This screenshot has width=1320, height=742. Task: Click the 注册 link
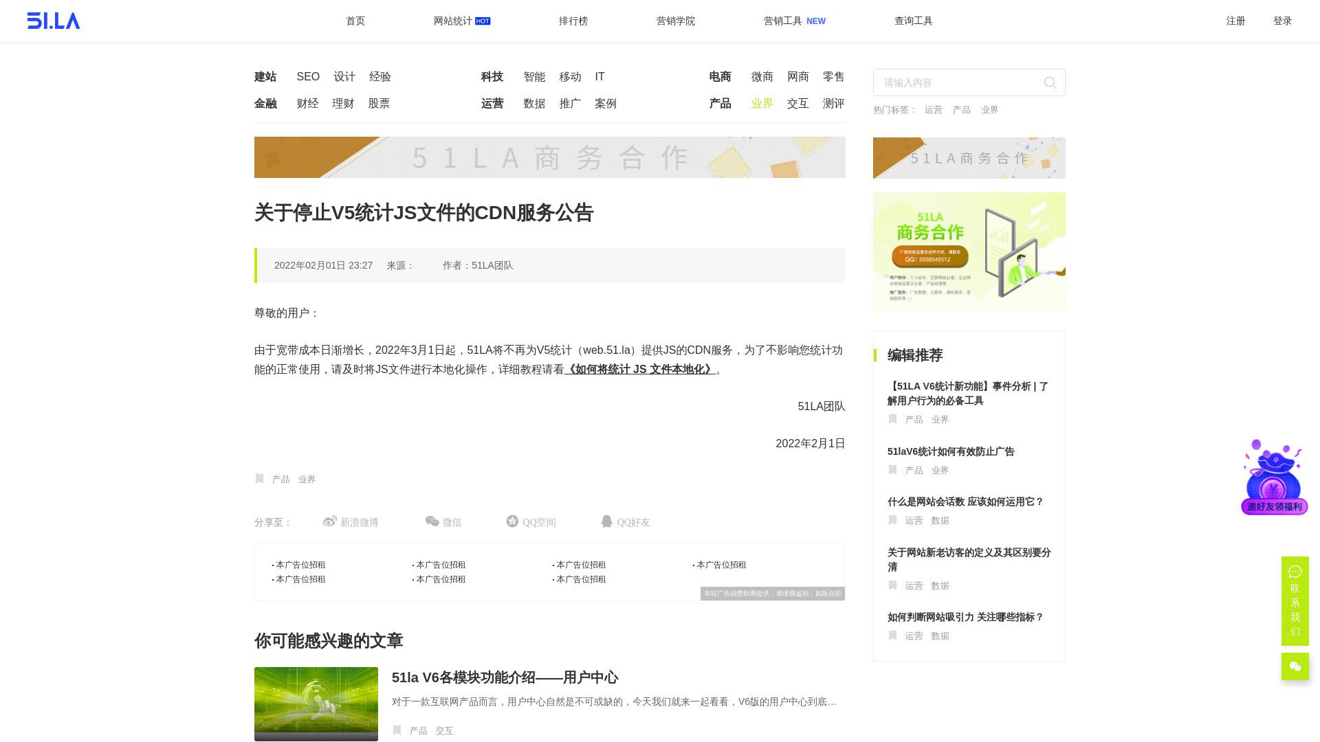coord(1236,21)
